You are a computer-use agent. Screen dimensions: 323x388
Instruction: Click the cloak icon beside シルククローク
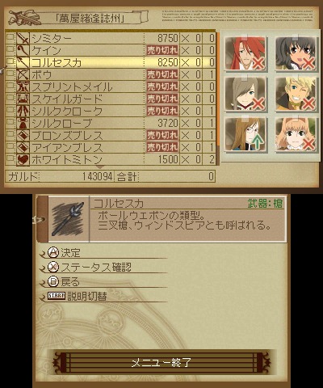23,111
